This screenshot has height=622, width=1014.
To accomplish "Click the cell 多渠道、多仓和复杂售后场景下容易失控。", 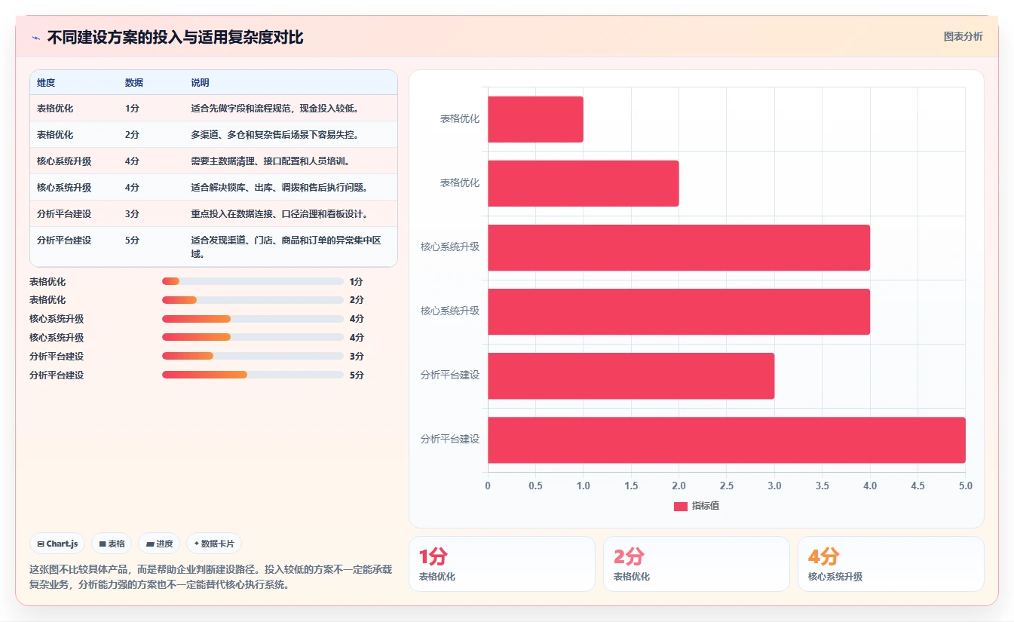I will [x=274, y=135].
